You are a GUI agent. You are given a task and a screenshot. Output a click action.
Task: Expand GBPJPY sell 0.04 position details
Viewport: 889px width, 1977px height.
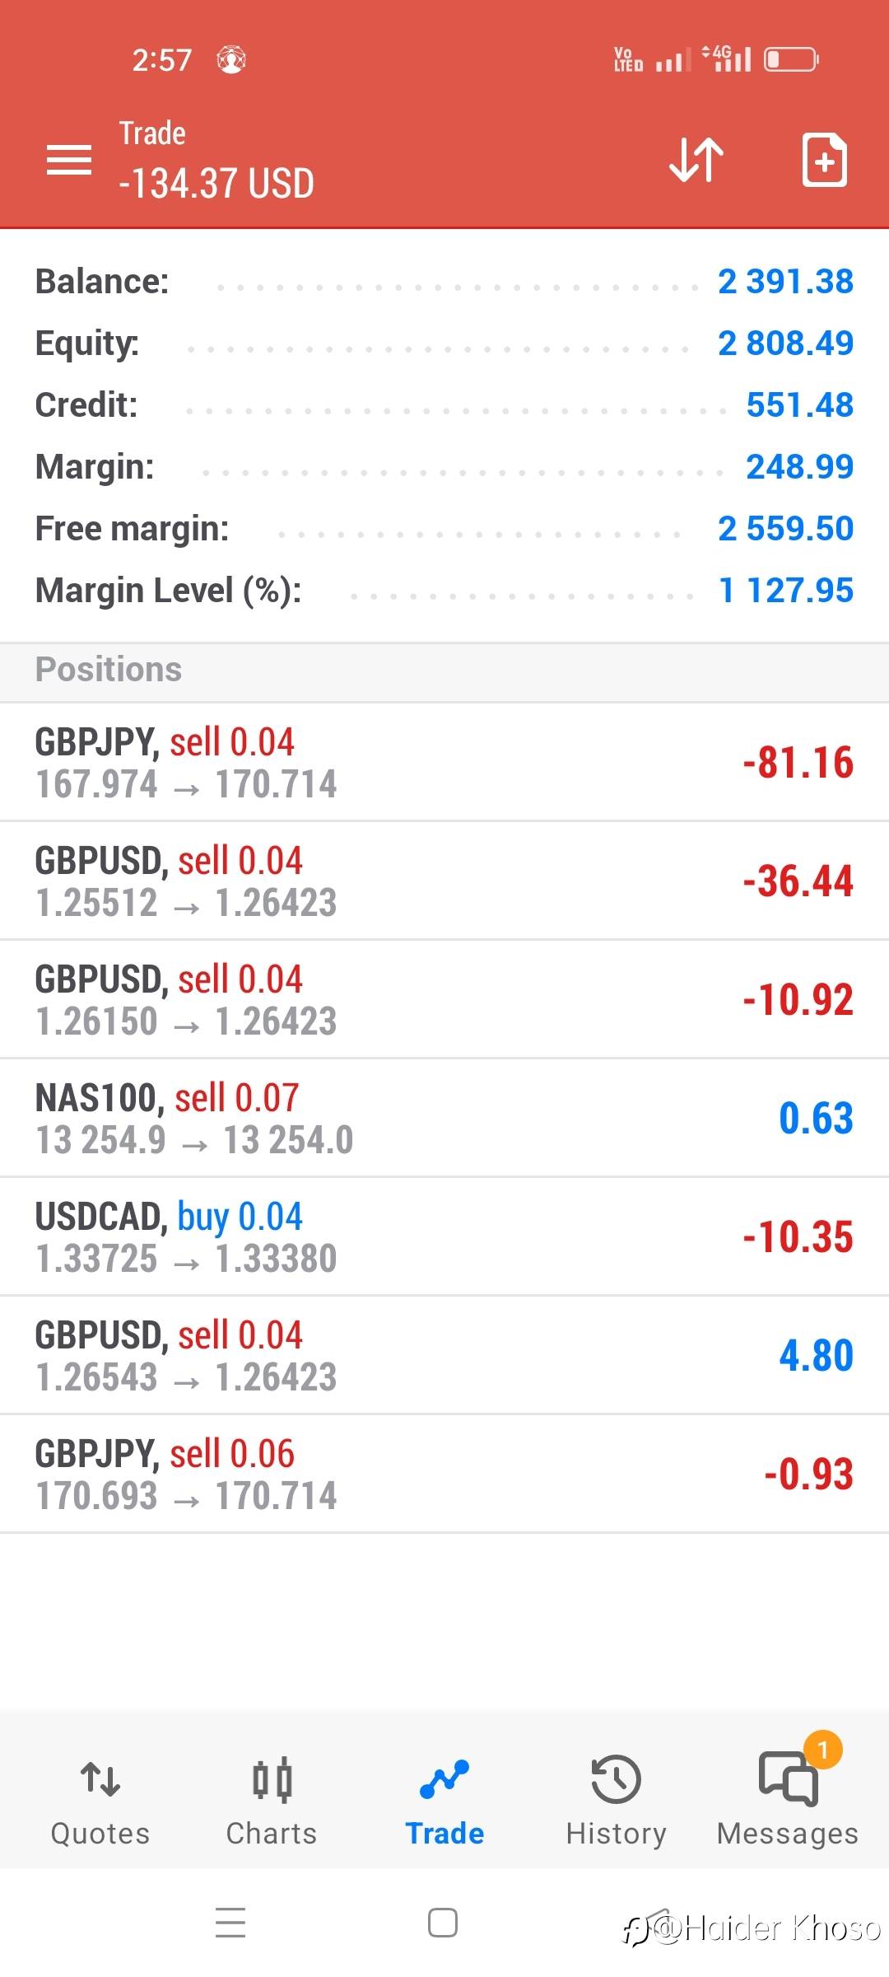(444, 762)
